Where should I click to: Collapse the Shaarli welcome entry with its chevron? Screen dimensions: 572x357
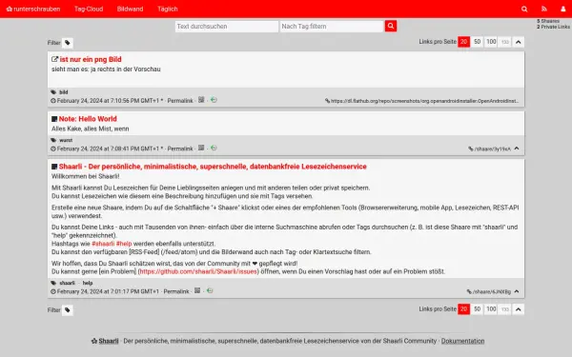(517, 291)
